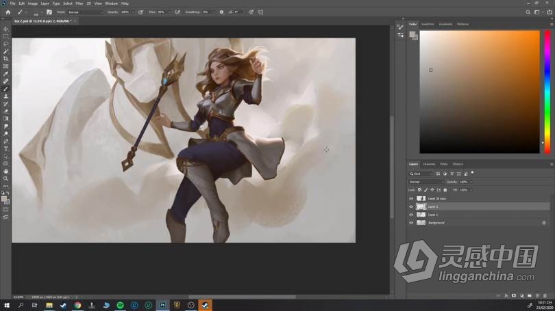
Task: Hide Layer 2 visibility eye
Action: pyautogui.click(x=411, y=207)
